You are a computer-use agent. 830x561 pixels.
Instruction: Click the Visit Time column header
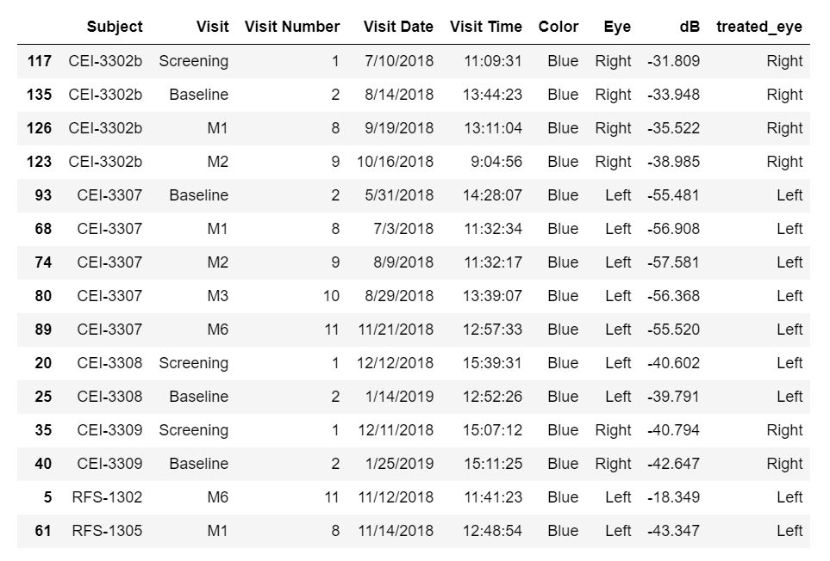485,27
